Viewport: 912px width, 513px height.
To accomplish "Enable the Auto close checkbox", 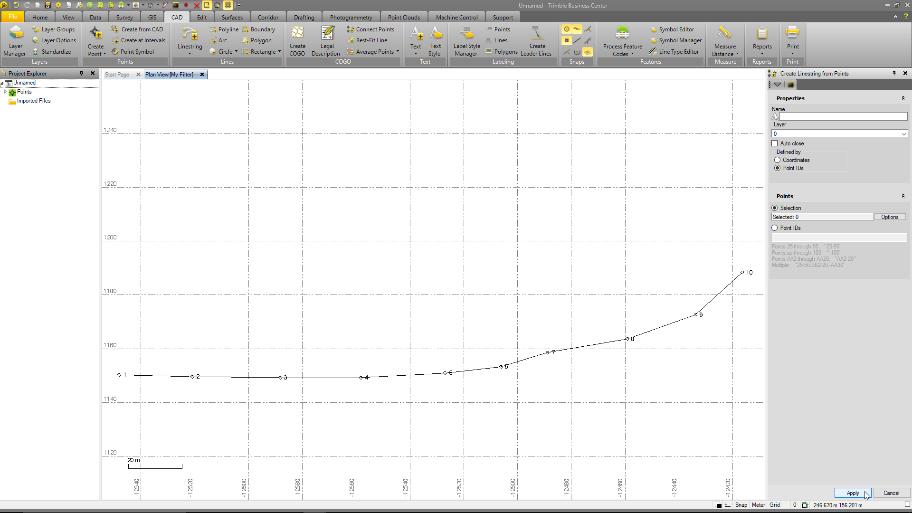I will coord(775,143).
